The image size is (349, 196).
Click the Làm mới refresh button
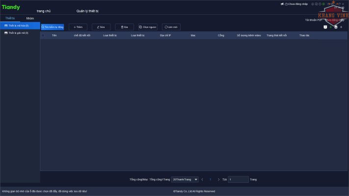[x=171, y=27]
